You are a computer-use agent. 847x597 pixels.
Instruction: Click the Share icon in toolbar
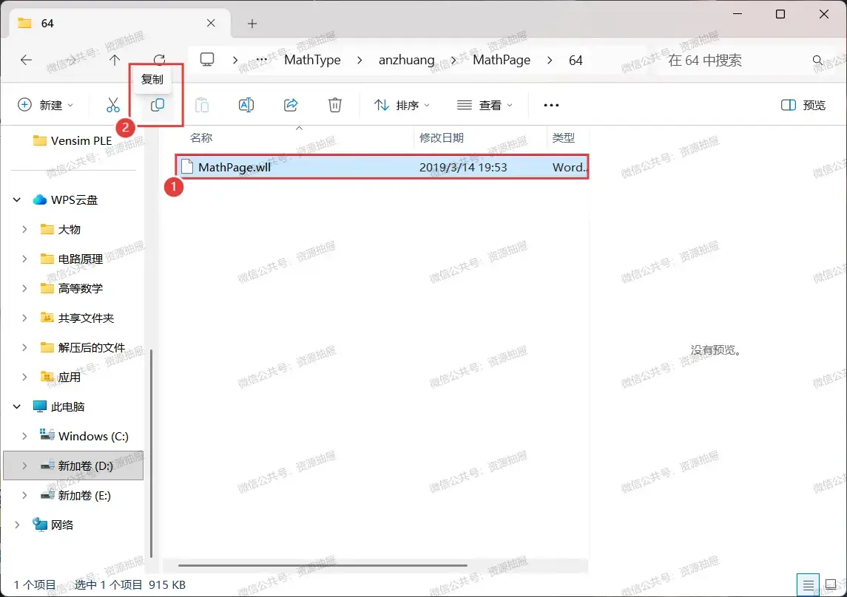[291, 105]
